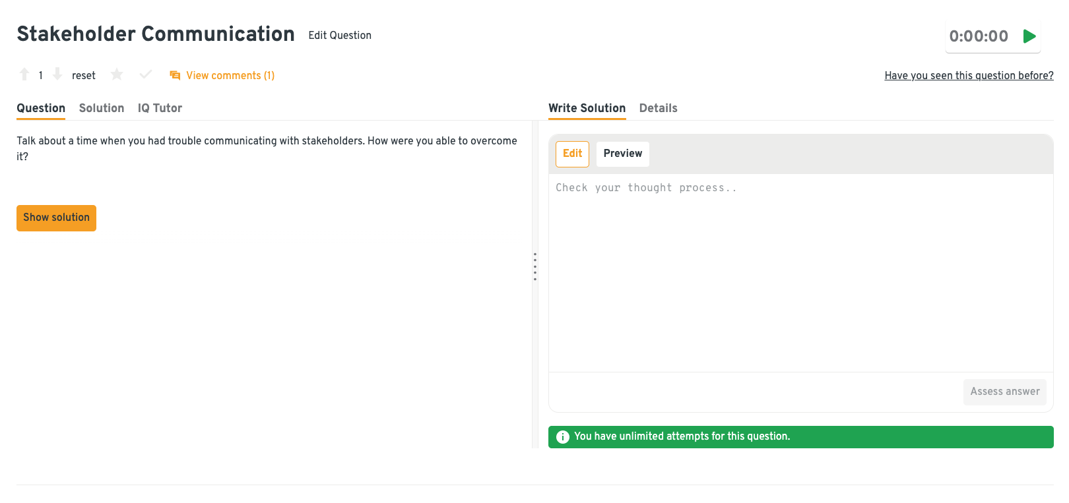This screenshot has height=503, width=1069.
Task: Click the reset vote link
Action: point(84,76)
